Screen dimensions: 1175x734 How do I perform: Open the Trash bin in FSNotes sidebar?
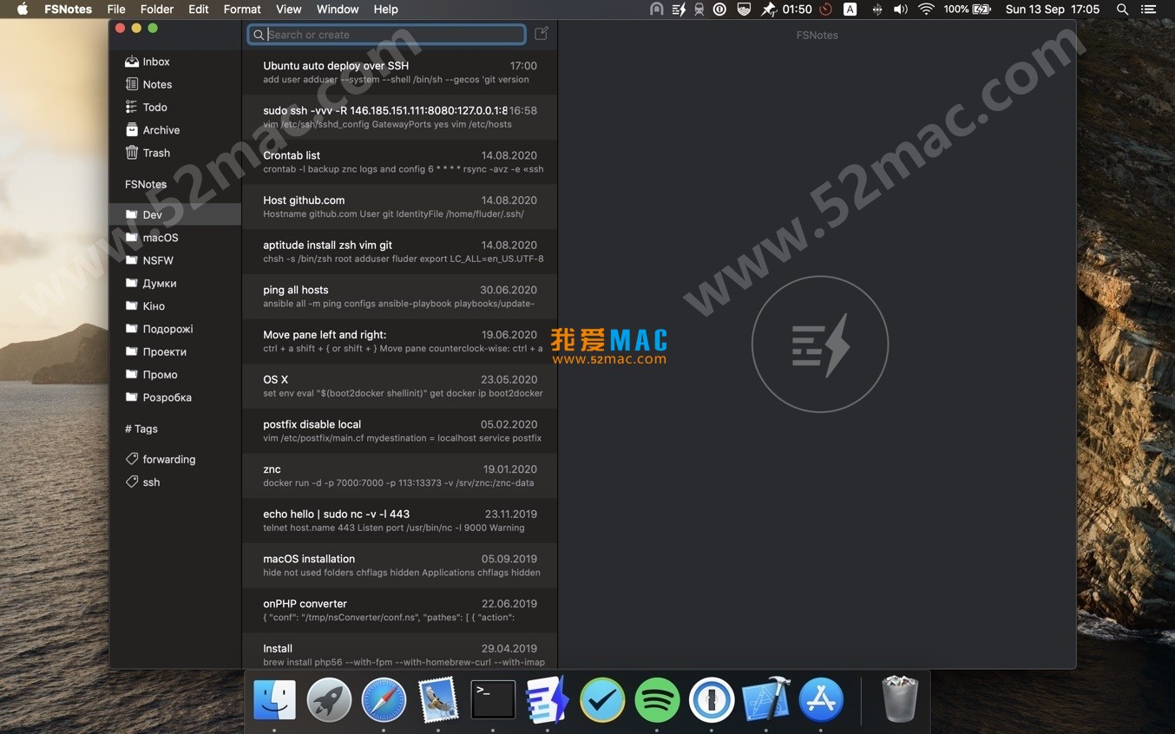pos(132,153)
